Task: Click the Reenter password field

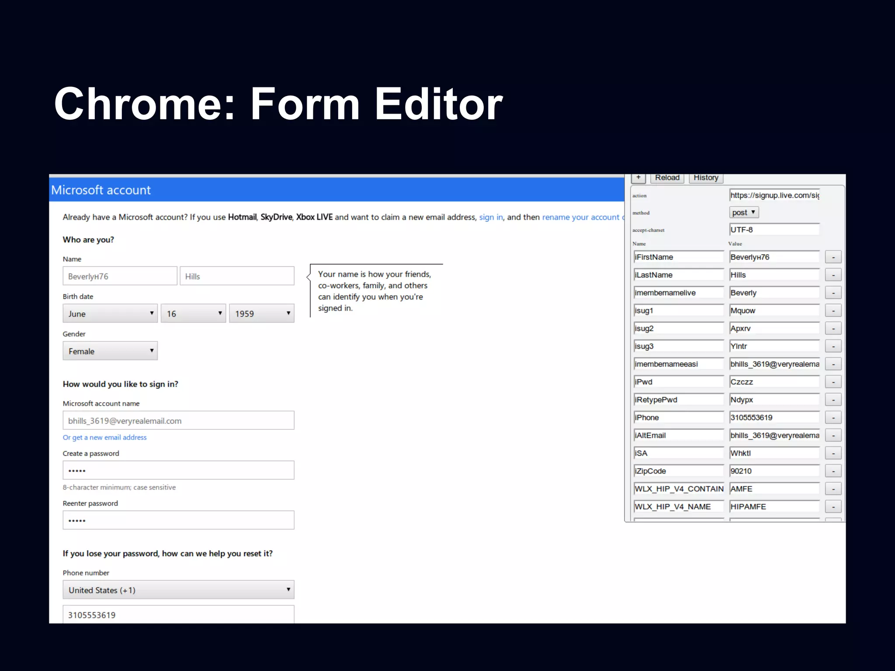Action: tap(178, 520)
